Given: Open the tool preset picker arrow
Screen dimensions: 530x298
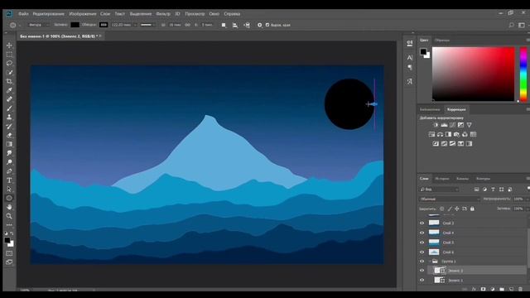Looking at the screenshot, I should pos(20,25).
